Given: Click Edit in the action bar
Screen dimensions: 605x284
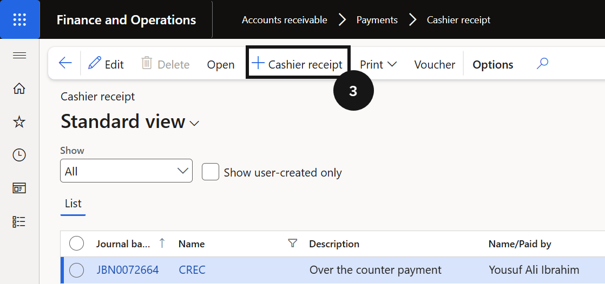Looking at the screenshot, I should 106,64.
